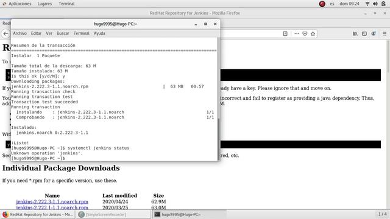Switch to SimpleScreenRecorder taskbar button
This screenshot has height=219, width=390.
[x=113, y=214]
